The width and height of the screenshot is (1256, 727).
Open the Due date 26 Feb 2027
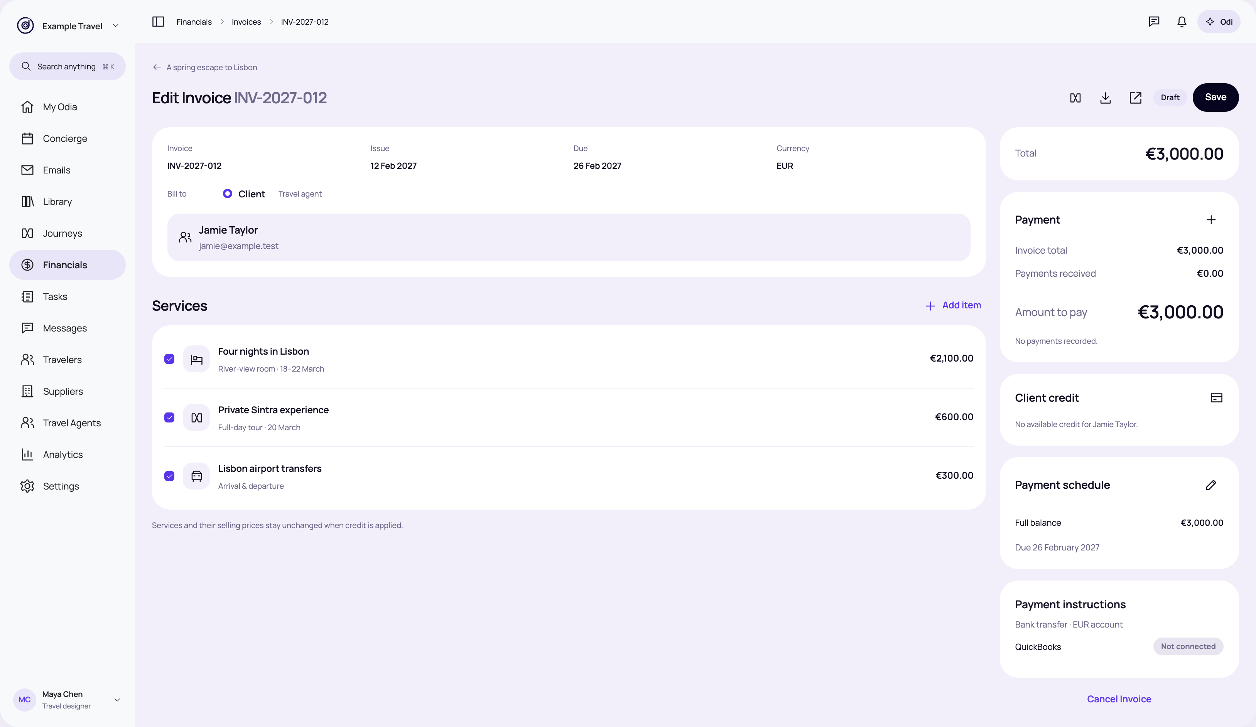click(597, 166)
